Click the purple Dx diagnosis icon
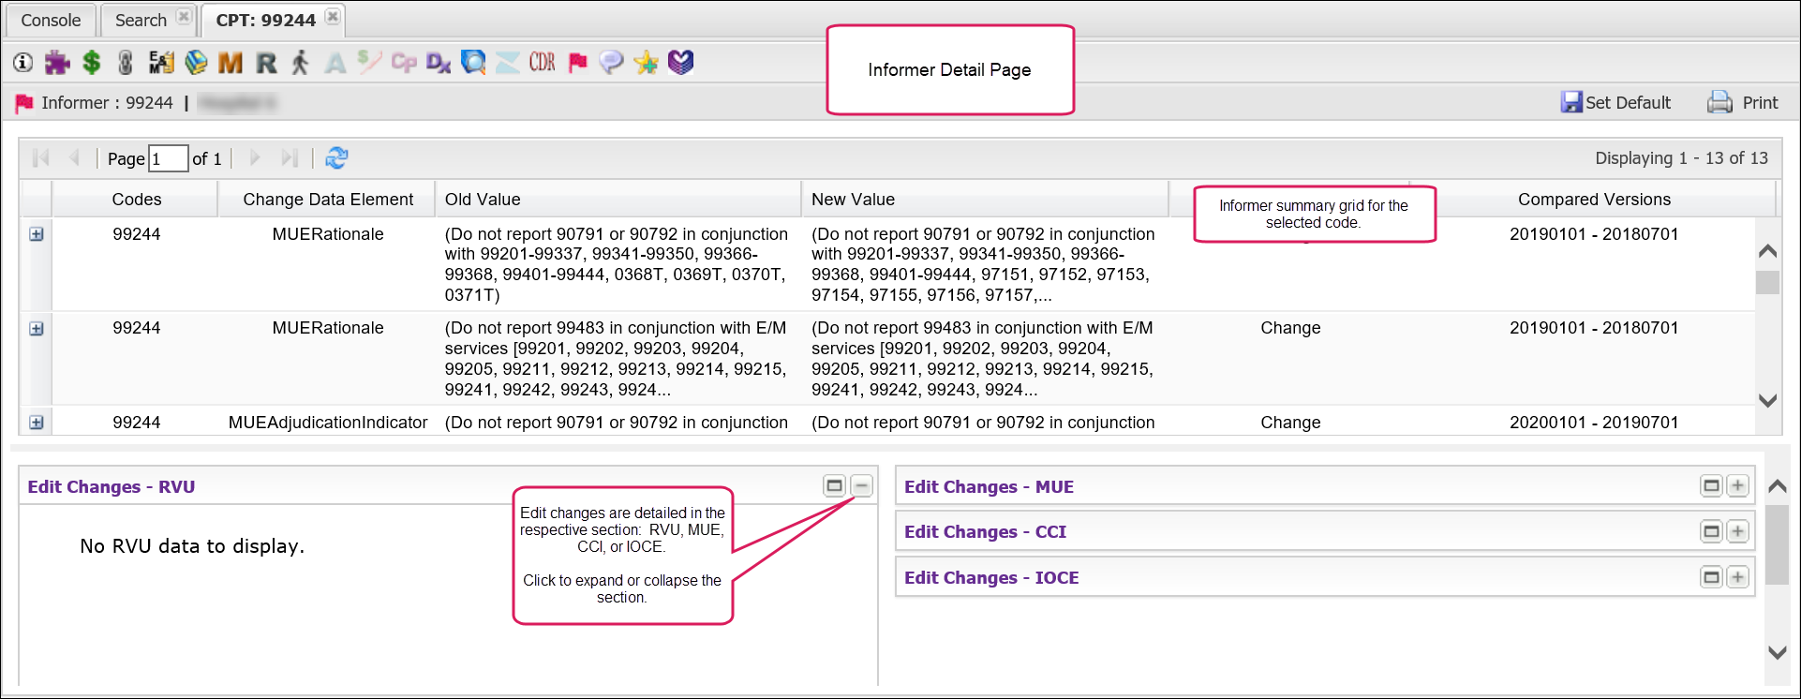This screenshot has width=1801, height=699. point(438,63)
